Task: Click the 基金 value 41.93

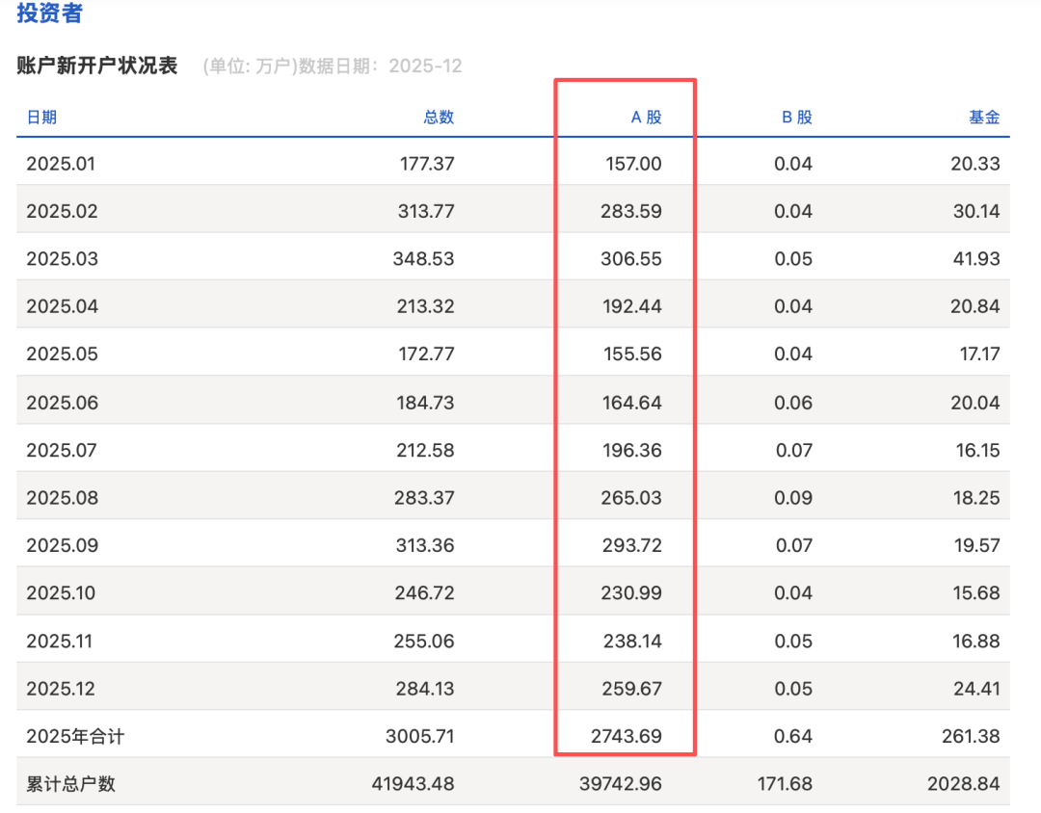Action: click(974, 259)
